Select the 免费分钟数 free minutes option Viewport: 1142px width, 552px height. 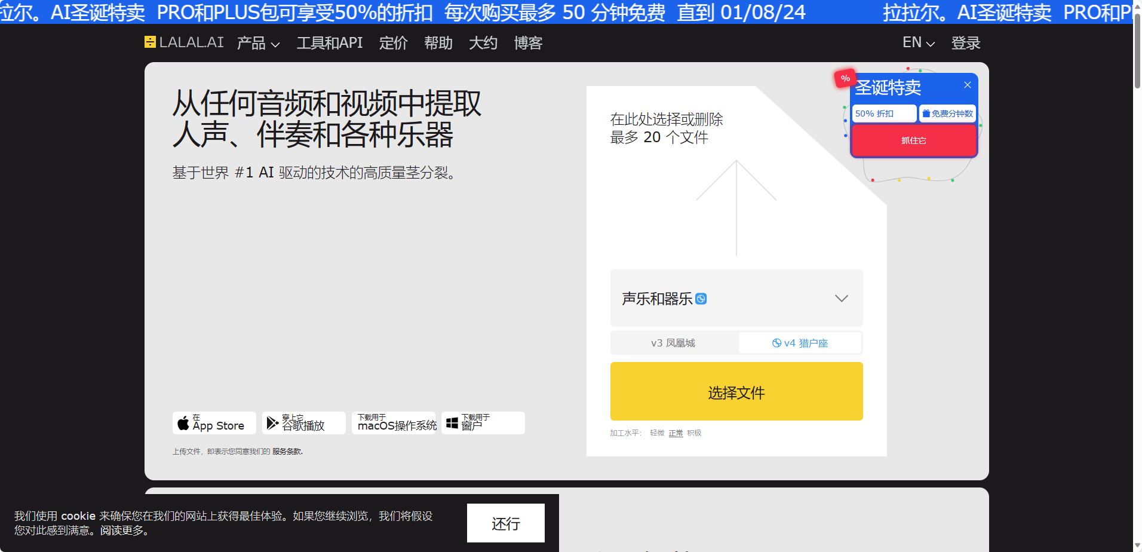(x=947, y=114)
